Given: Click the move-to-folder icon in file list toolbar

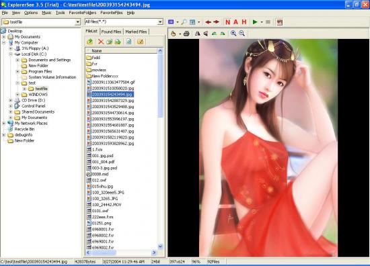Looking at the screenshot, I should [118, 42].
